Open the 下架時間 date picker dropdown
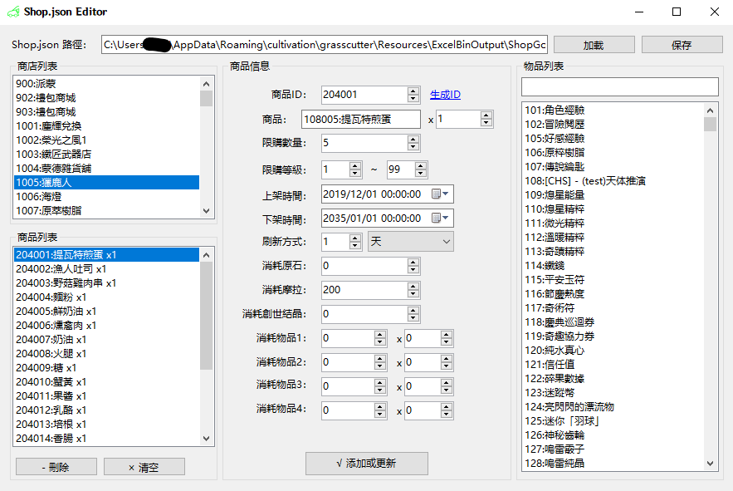Screen dimensions: 733x491 tap(443, 218)
